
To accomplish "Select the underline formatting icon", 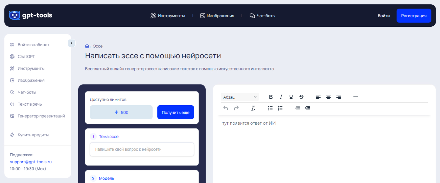I will [x=291, y=96].
